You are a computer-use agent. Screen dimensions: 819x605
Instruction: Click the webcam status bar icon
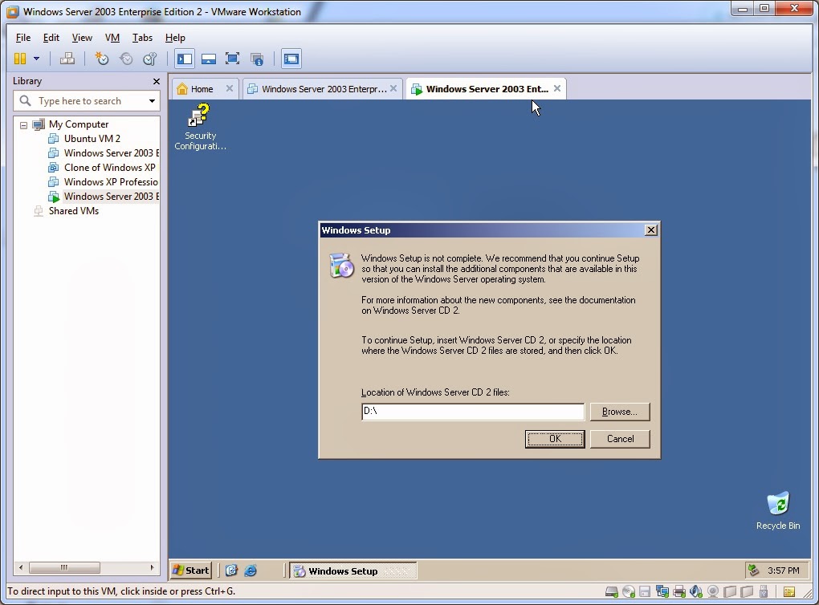pos(712,591)
